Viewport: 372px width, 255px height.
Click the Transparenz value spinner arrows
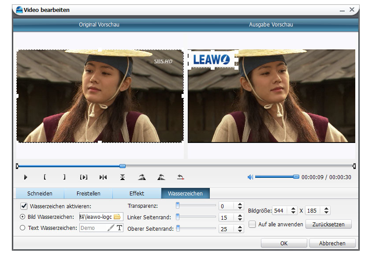(x=240, y=206)
